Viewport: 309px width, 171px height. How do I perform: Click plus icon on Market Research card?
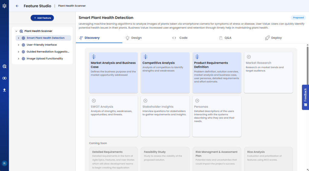pyautogui.click(x=249, y=57)
